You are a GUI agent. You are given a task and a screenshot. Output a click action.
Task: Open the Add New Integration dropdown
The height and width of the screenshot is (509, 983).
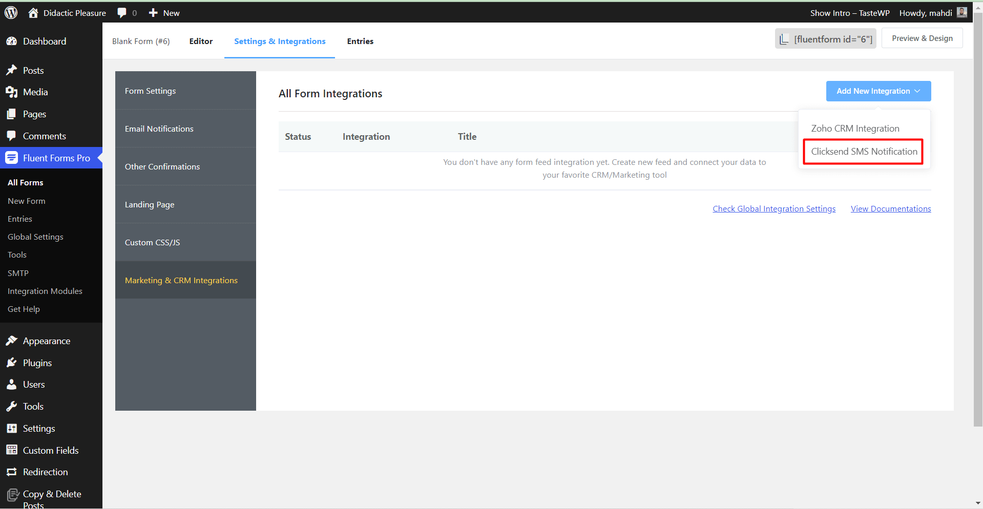click(x=879, y=91)
